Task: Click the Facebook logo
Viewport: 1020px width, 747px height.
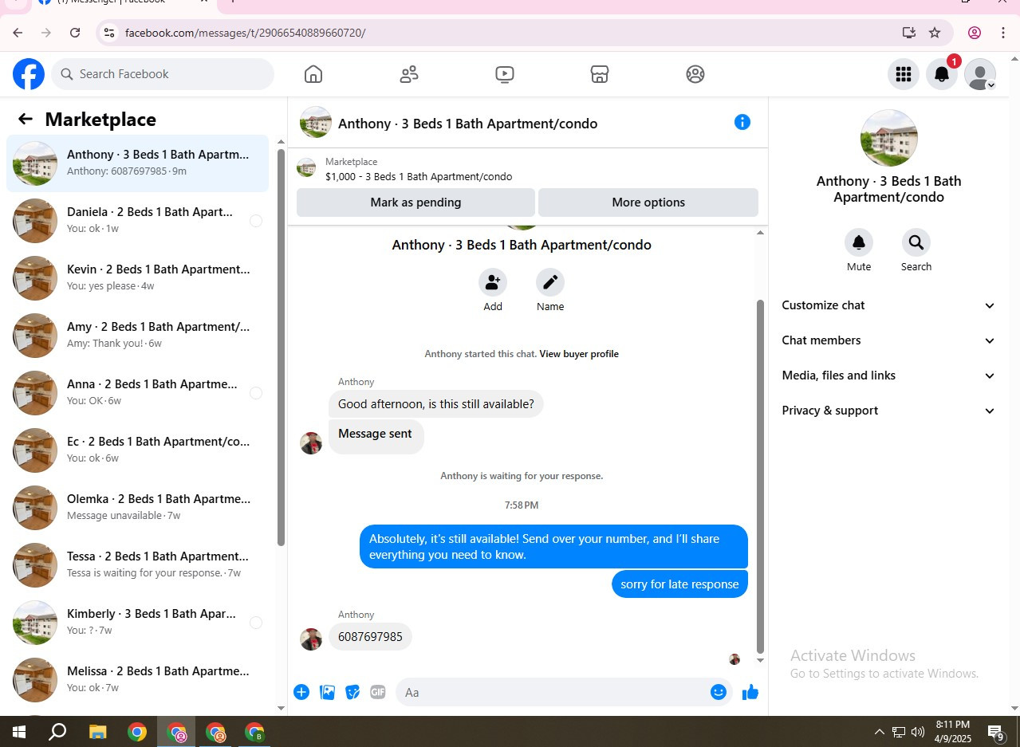Action: click(x=29, y=74)
